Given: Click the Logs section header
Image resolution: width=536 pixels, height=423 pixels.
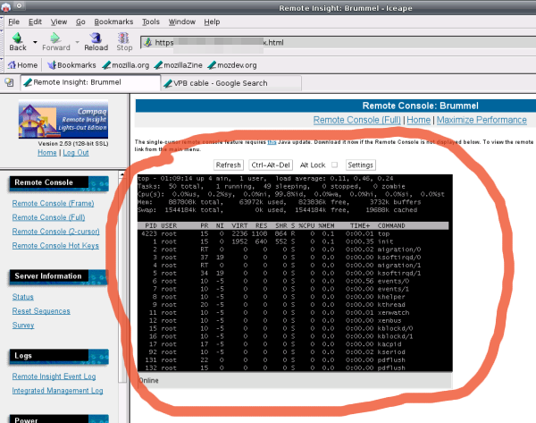Looking at the screenshot, I should (59, 356).
